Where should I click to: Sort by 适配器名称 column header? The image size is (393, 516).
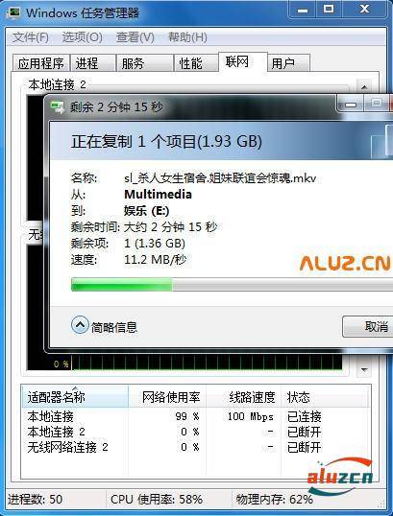[x=75, y=397]
